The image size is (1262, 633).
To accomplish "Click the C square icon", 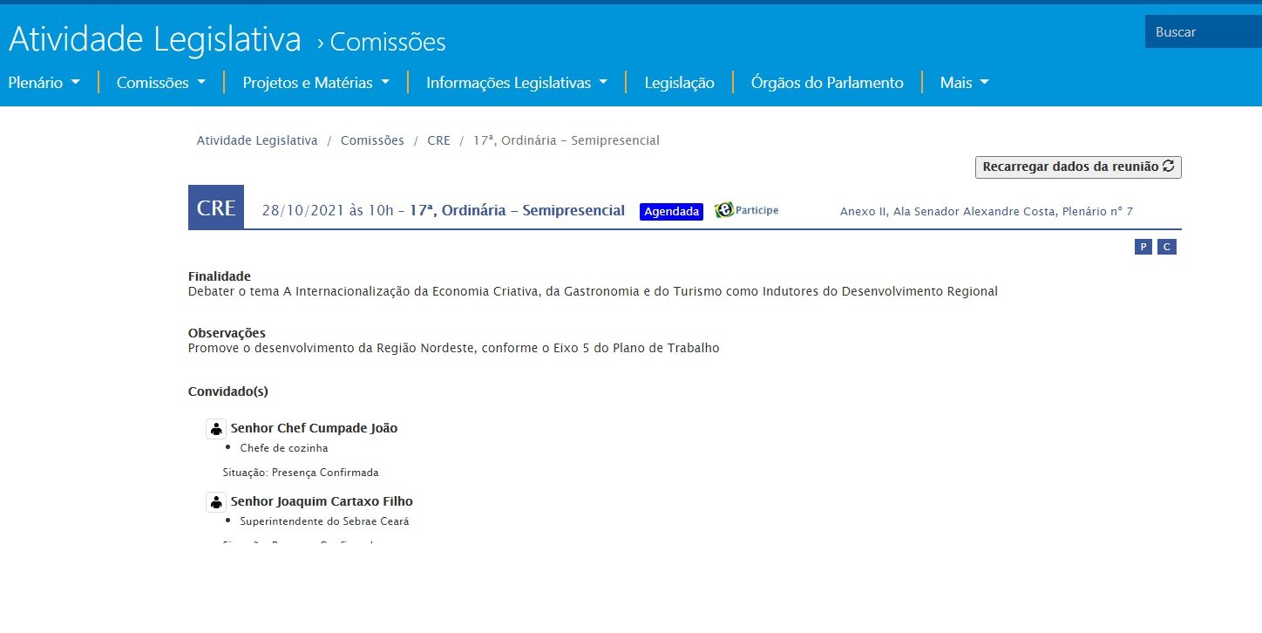I will [x=1166, y=247].
